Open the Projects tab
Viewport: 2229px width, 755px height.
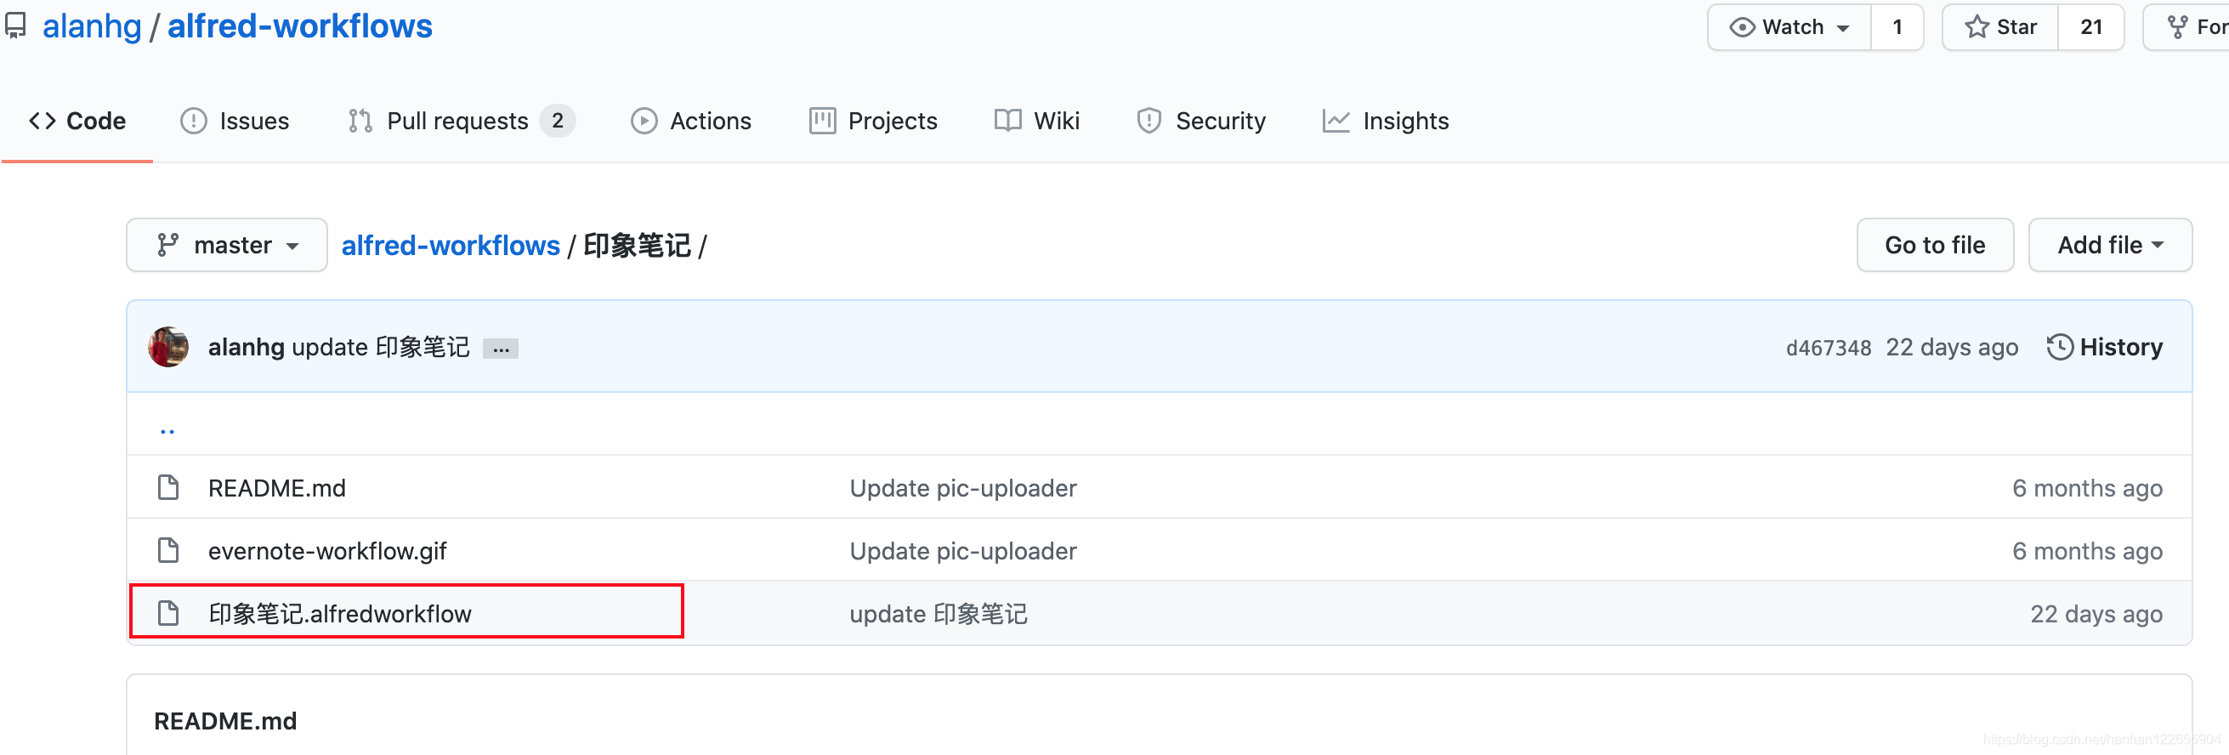(873, 122)
